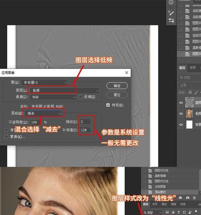This screenshot has width=201, height=215.
Task: Open the info panel icon
Action: pos(171,2)
